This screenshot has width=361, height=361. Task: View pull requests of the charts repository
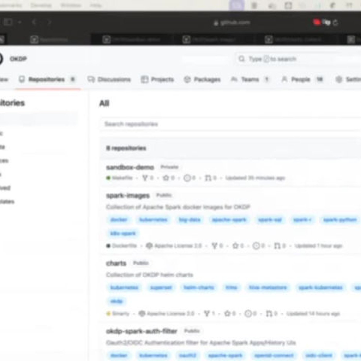coord(272,314)
